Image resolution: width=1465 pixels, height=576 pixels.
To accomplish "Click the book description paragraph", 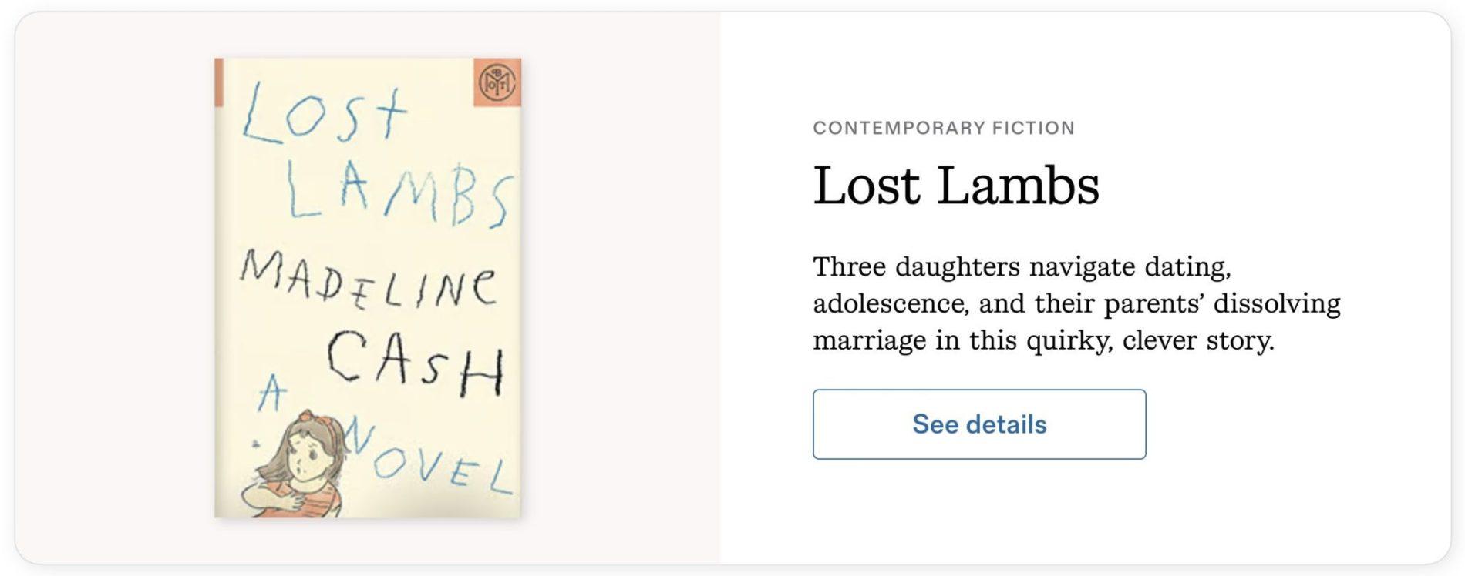I will click(1076, 303).
